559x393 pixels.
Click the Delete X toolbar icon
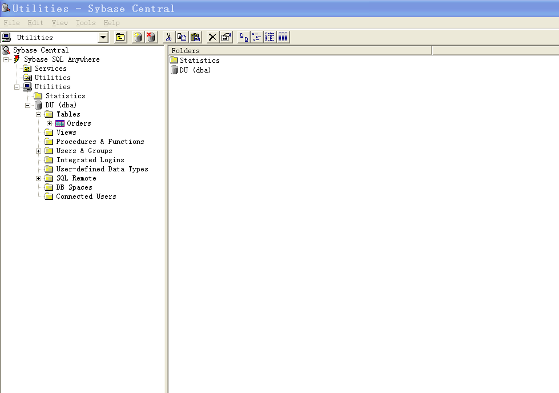(x=212, y=37)
